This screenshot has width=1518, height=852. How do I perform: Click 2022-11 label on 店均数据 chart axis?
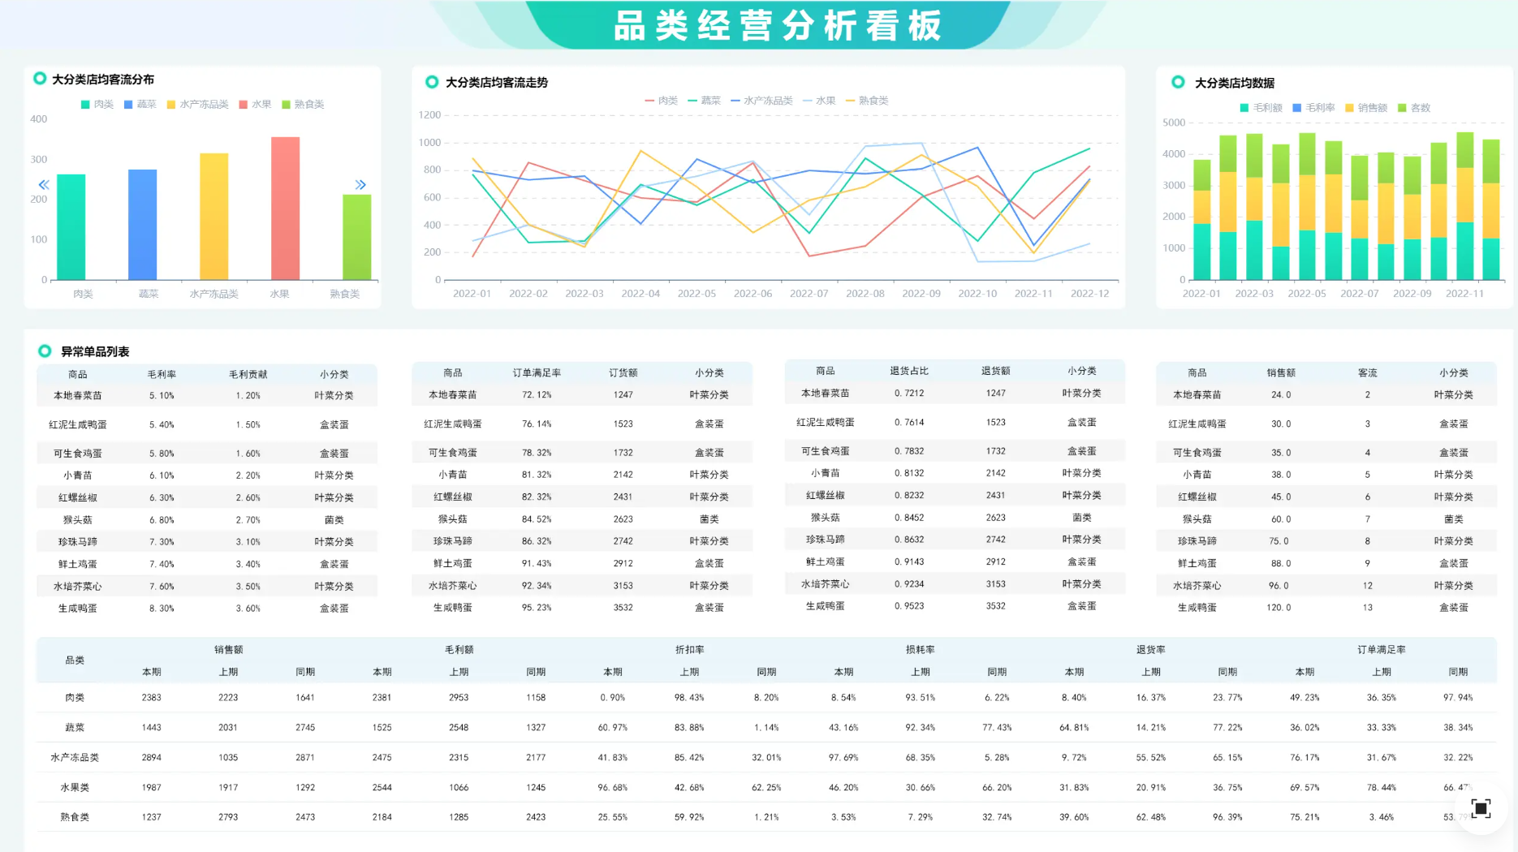pyautogui.click(x=1464, y=294)
